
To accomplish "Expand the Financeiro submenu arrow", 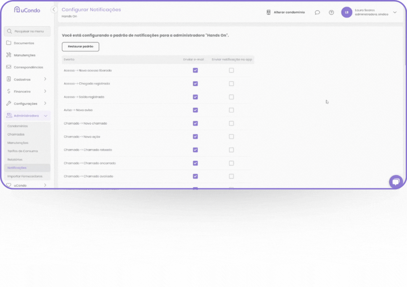I will (x=45, y=92).
